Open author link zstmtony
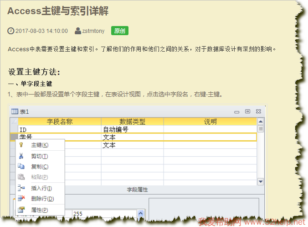This screenshot has width=308, height=227. coord(93,31)
